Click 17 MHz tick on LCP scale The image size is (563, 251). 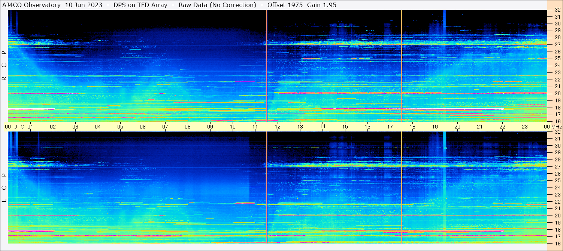557,236
